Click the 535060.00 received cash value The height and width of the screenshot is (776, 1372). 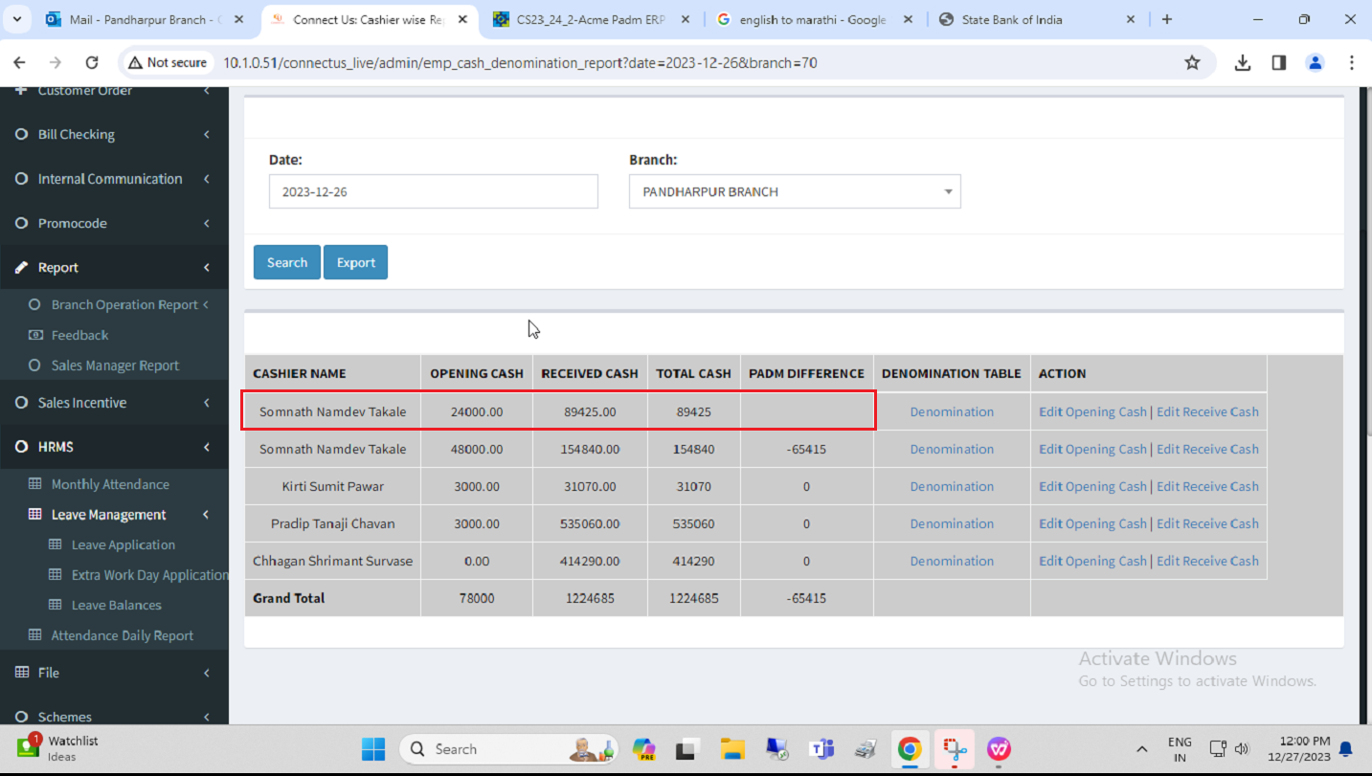point(590,523)
